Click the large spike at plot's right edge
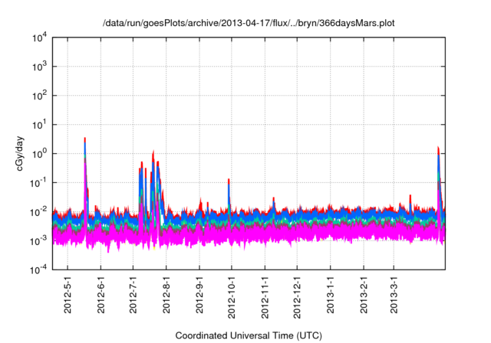Screen dimensions: 491x343 pyautogui.click(x=438, y=150)
